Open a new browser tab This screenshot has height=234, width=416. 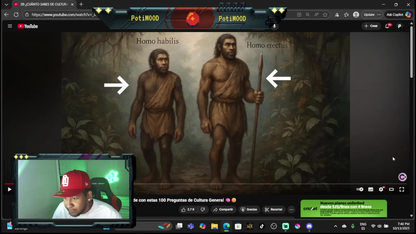pyautogui.click(x=81, y=4)
